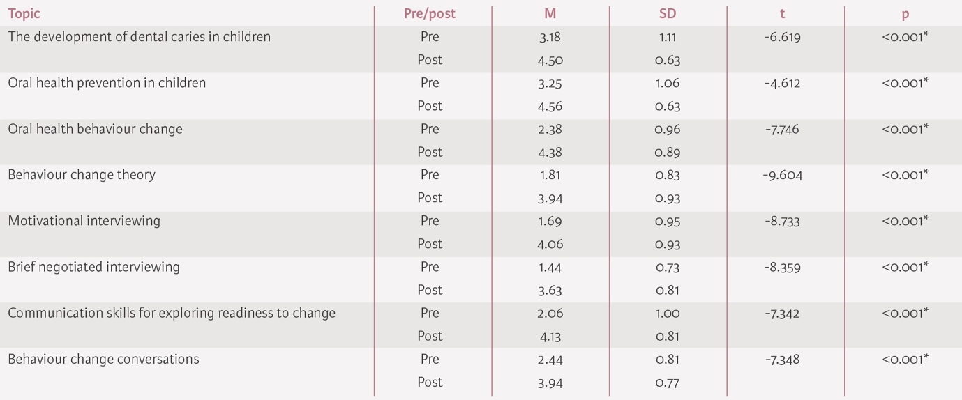962x400 pixels.
Task: Select 'The development of dental caries in children' row
Action: (x=139, y=37)
